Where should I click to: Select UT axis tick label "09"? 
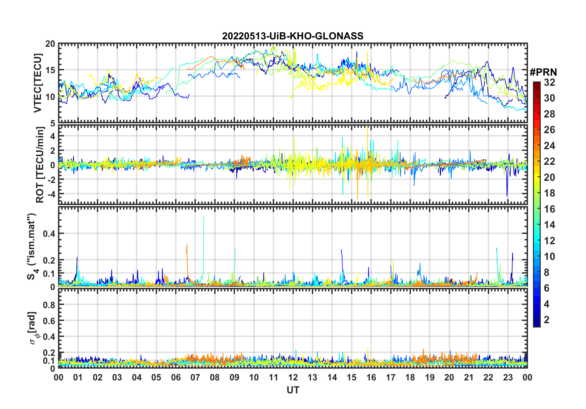tap(234, 377)
